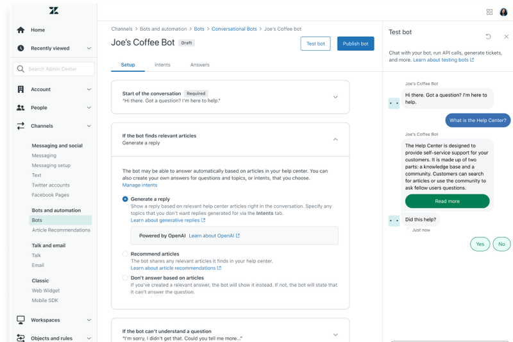513x342 pixels.
Task: Switch to the Intents tab
Action: pos(162,65)
